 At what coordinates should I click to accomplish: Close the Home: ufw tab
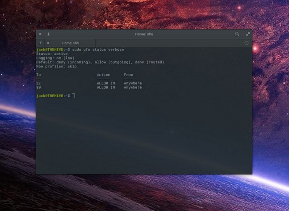[48, 43]
